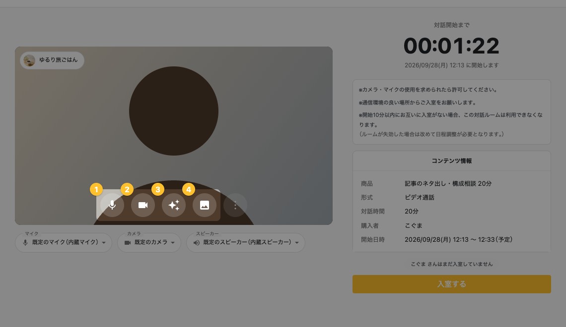
Task: Click the 対話時間 value 20分
Action: (412, 212)
